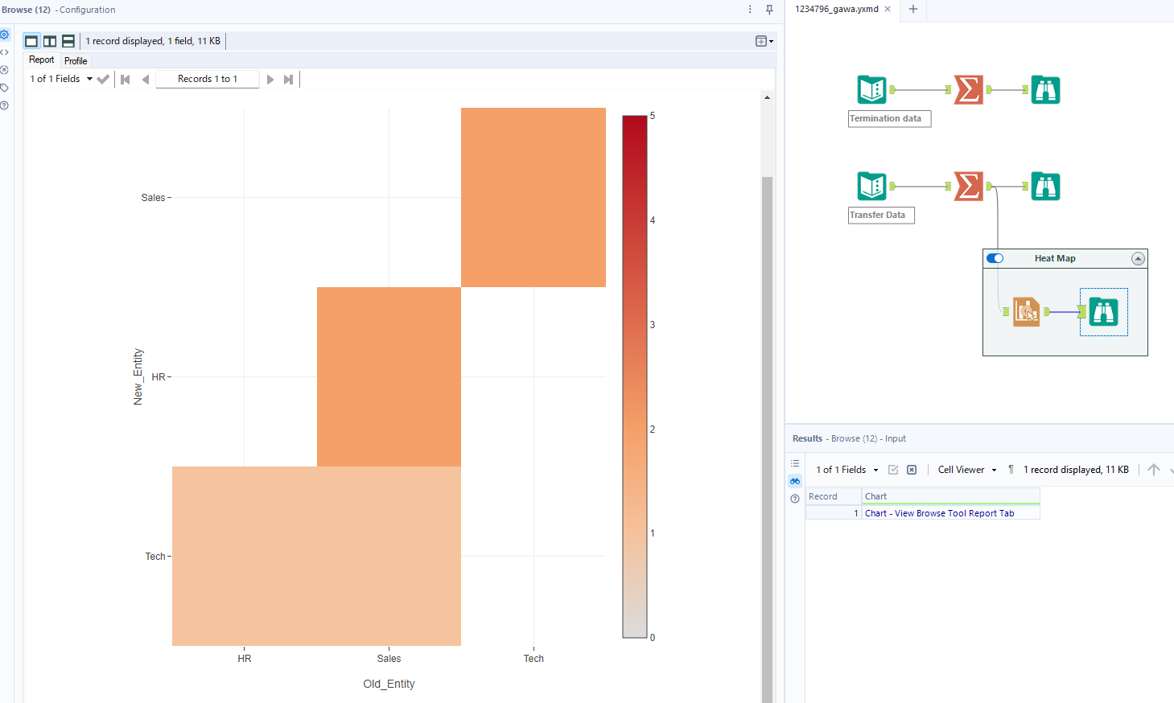The image size is (1174, 703).
Task: Deselect all fields using x-box icon in Results
Action: [912, 469]
